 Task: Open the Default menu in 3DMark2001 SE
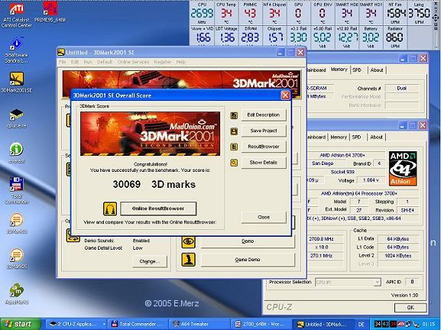pos(105,62)
